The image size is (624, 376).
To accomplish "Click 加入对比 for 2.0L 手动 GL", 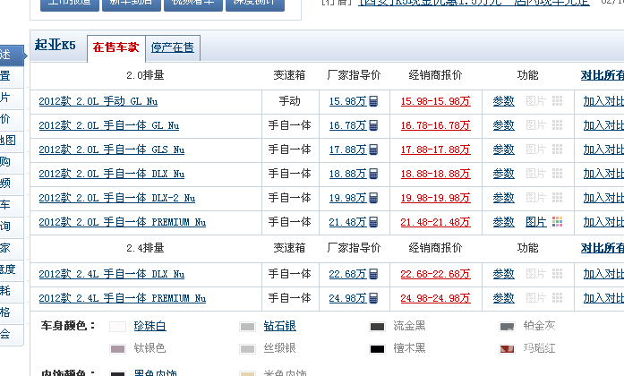I will pos(603,101).
